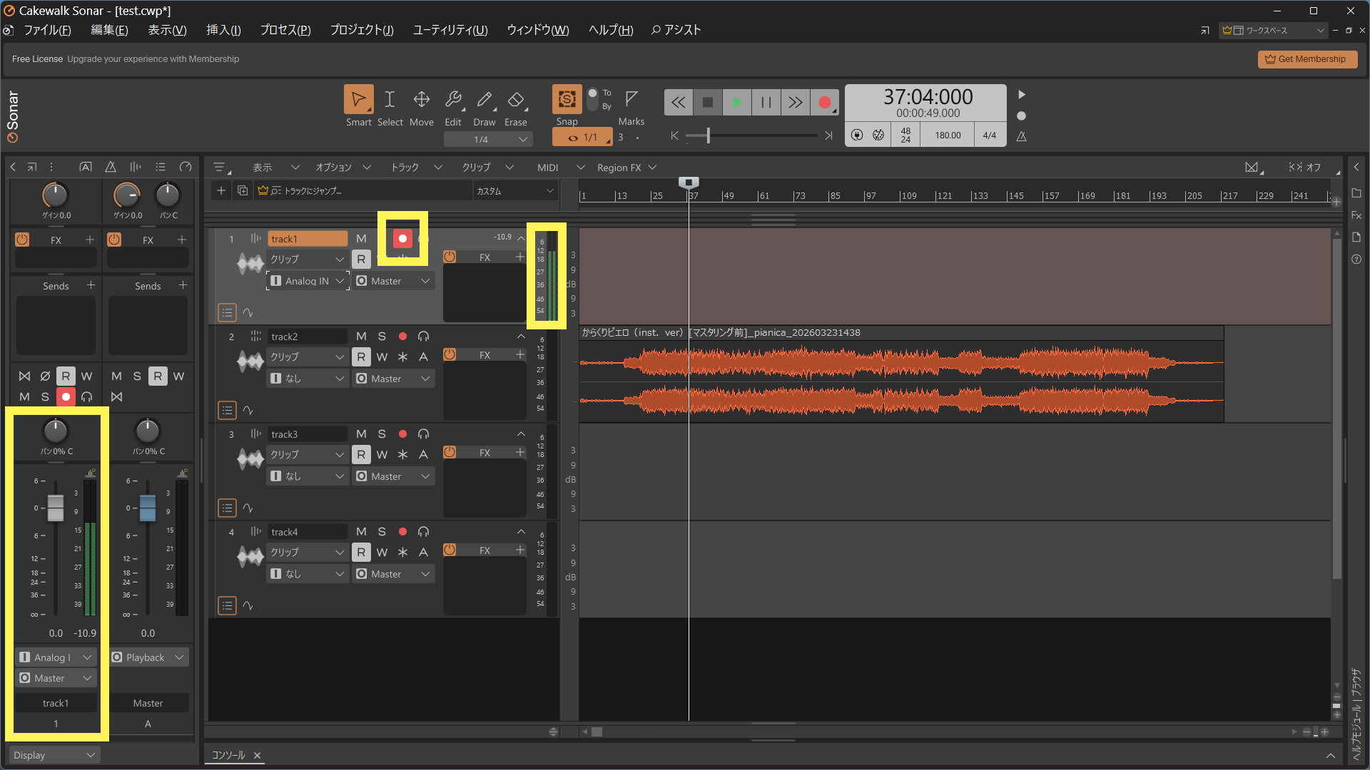Freeze track4 with the snowflake icon
Image resolution: width=1370 pixels, height=770 pixels.
402,552
